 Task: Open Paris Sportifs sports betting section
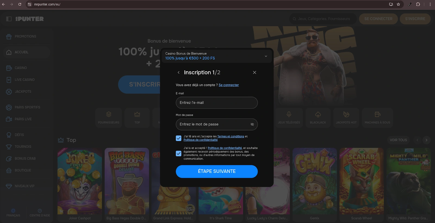click(x=27, y=107)
